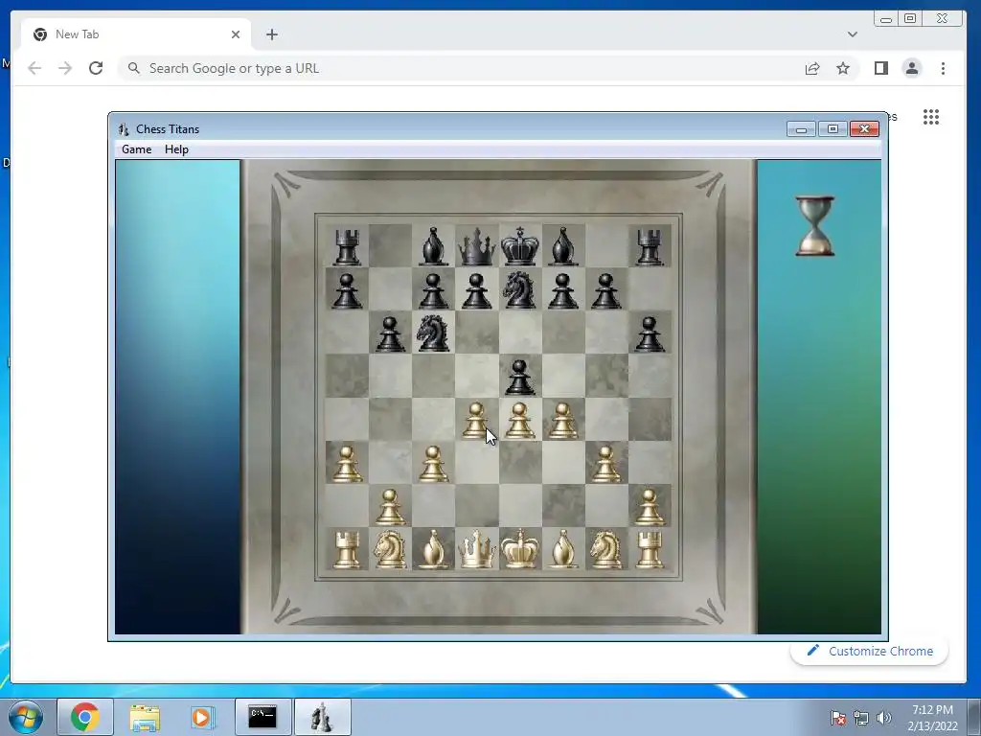Select the black bishop right of the black king
981x736 pixels.
point(563,246)
